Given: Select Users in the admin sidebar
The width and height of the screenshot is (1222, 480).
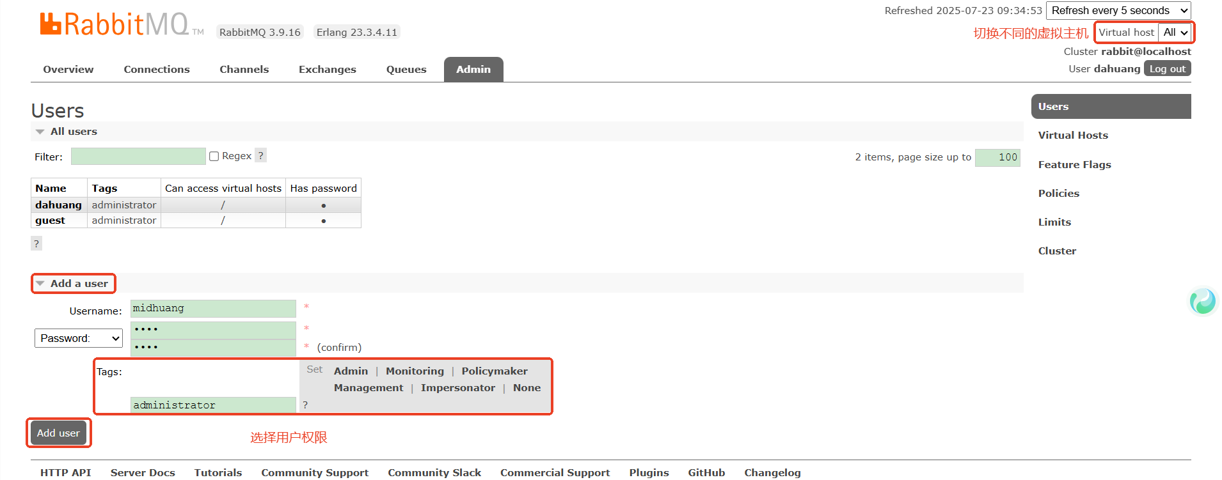Looking at the screenshot, I should pyautogui.click(x=1111, y=106).
